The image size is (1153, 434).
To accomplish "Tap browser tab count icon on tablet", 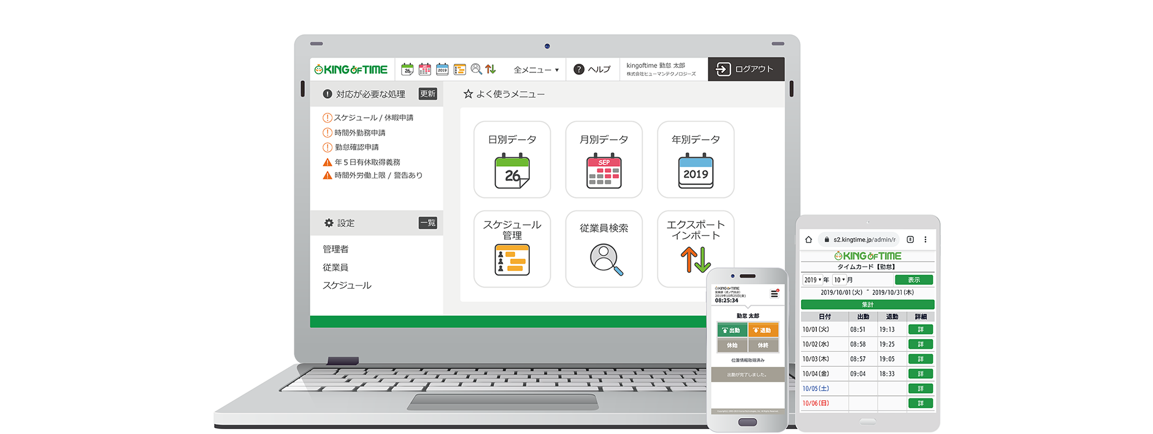I will pyautogui.click(x=910, y=240).
